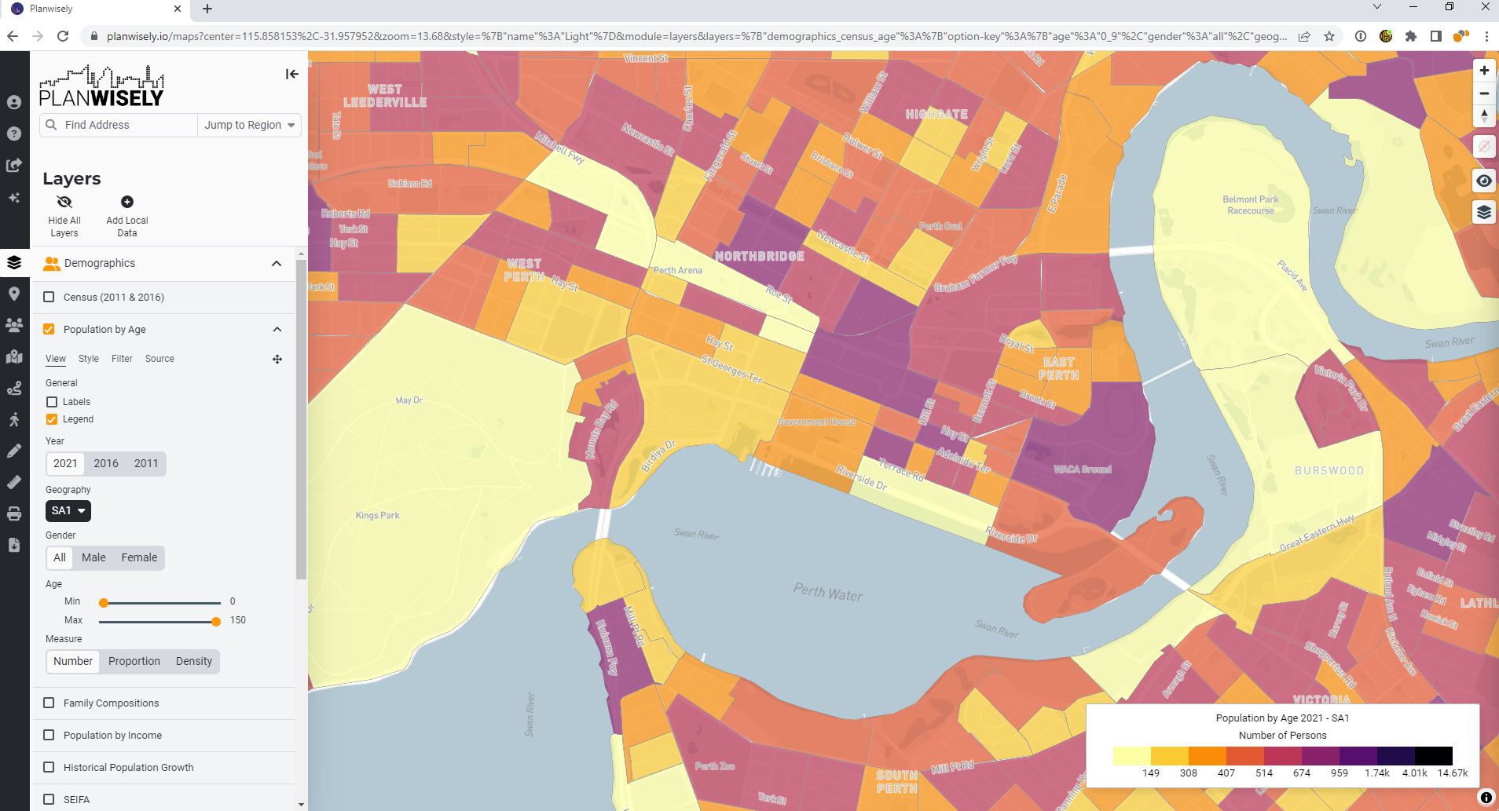Open the map layers stack button
Screen dimensions: 1499x811
(x=1484, y=212)
